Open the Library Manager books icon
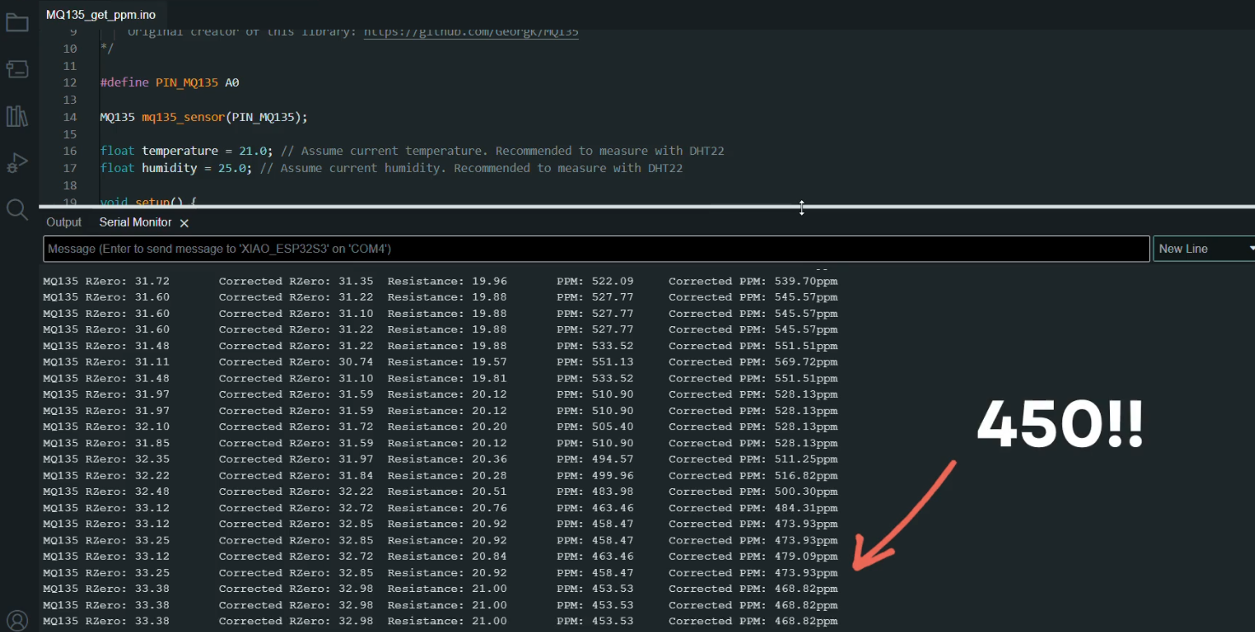The image size is (1255, 632). pos(17,116)
